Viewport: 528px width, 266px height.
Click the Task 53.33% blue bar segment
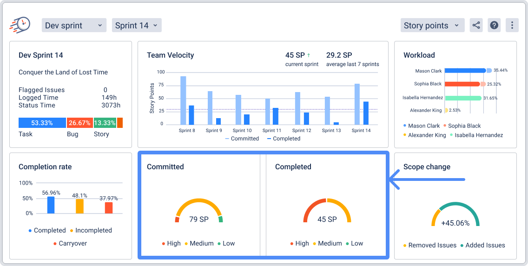click(x=42, y=123)
